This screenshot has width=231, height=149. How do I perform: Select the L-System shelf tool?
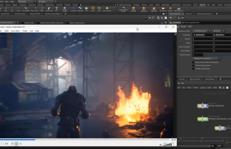click(x=73, y=9)
